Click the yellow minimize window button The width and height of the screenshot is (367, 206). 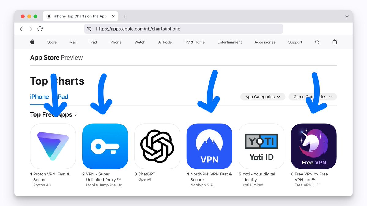click(x=29, y=16)
